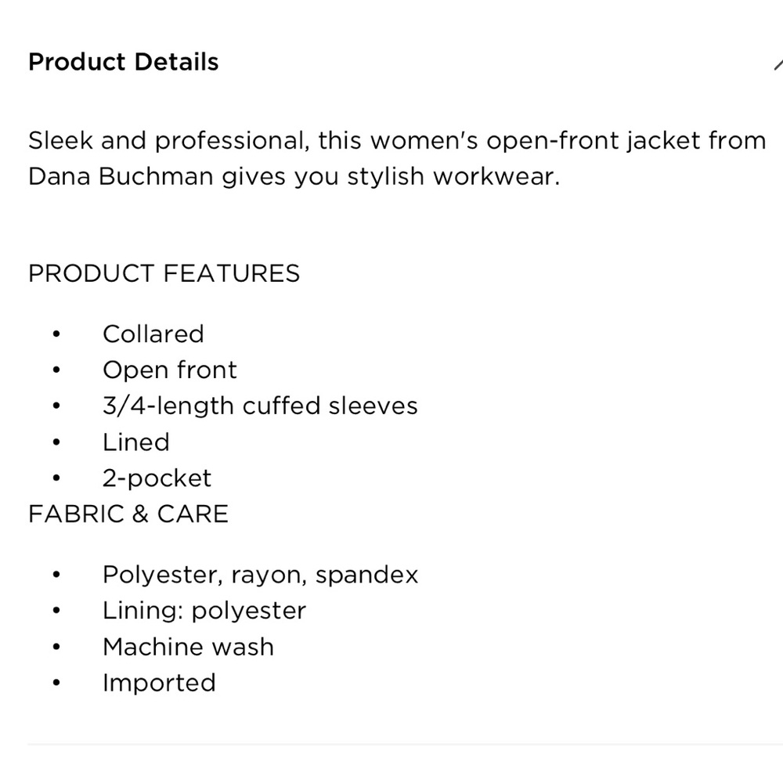The image size is (783, 783).
Task: Click the divider line below Imported
Action: (405, 744)
